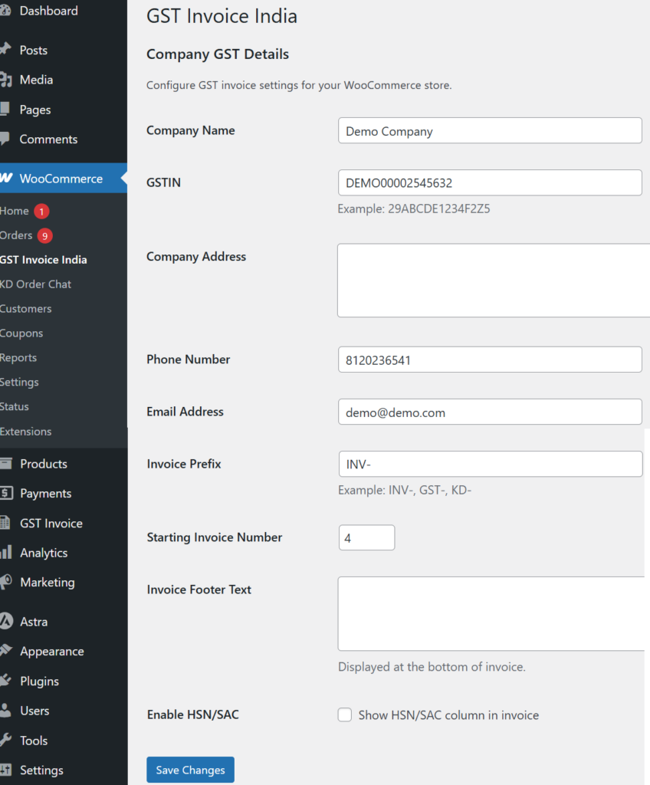Open the Coupons submenu

click(21, 333)
